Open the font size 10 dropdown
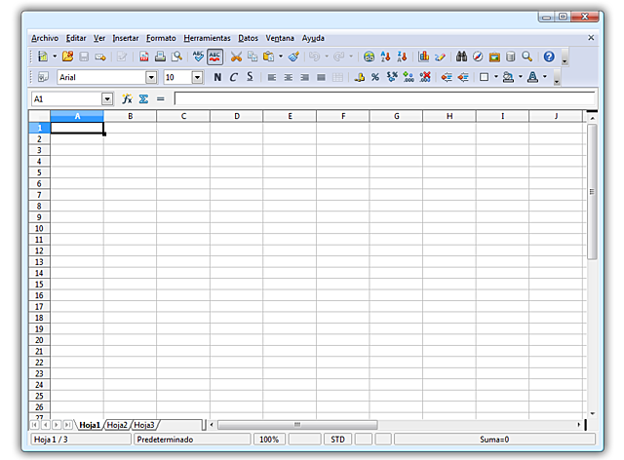This screenshot has height=460, width=624. click(197, 77)
